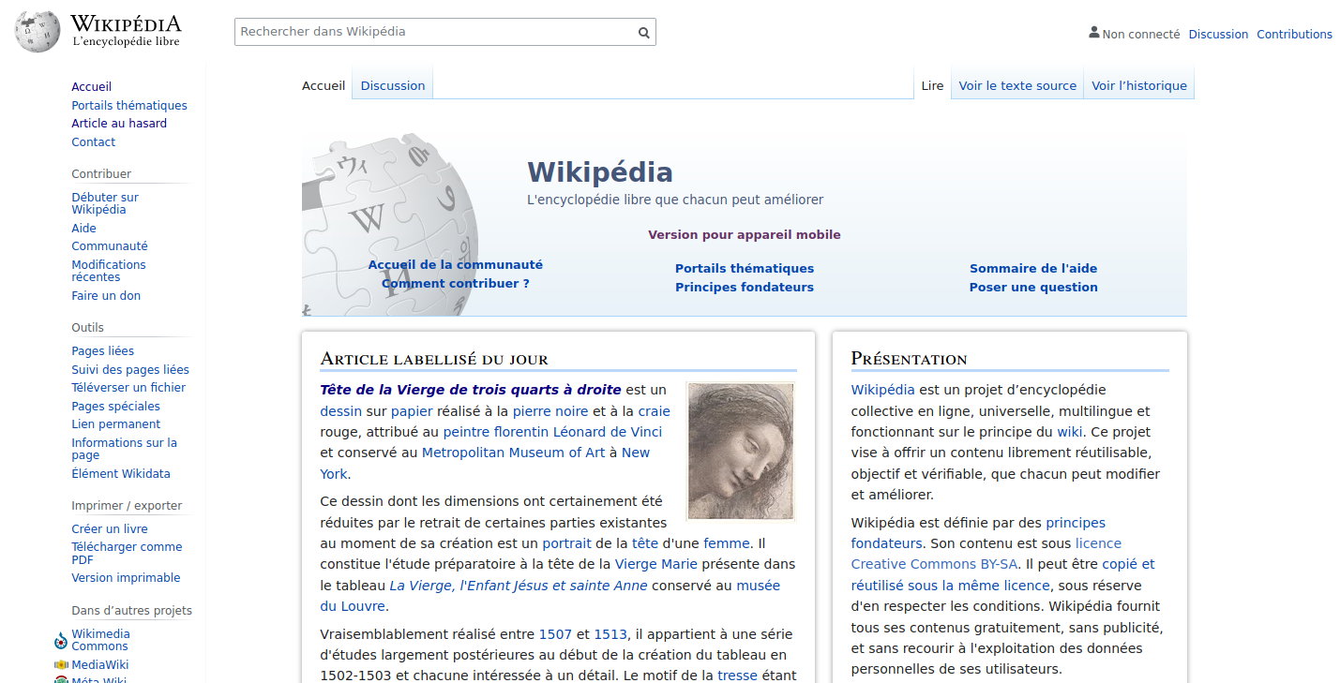This screenshot has height=683, width=1340.
Task: Open Version imprimable link
Action: tap(126, 578)
